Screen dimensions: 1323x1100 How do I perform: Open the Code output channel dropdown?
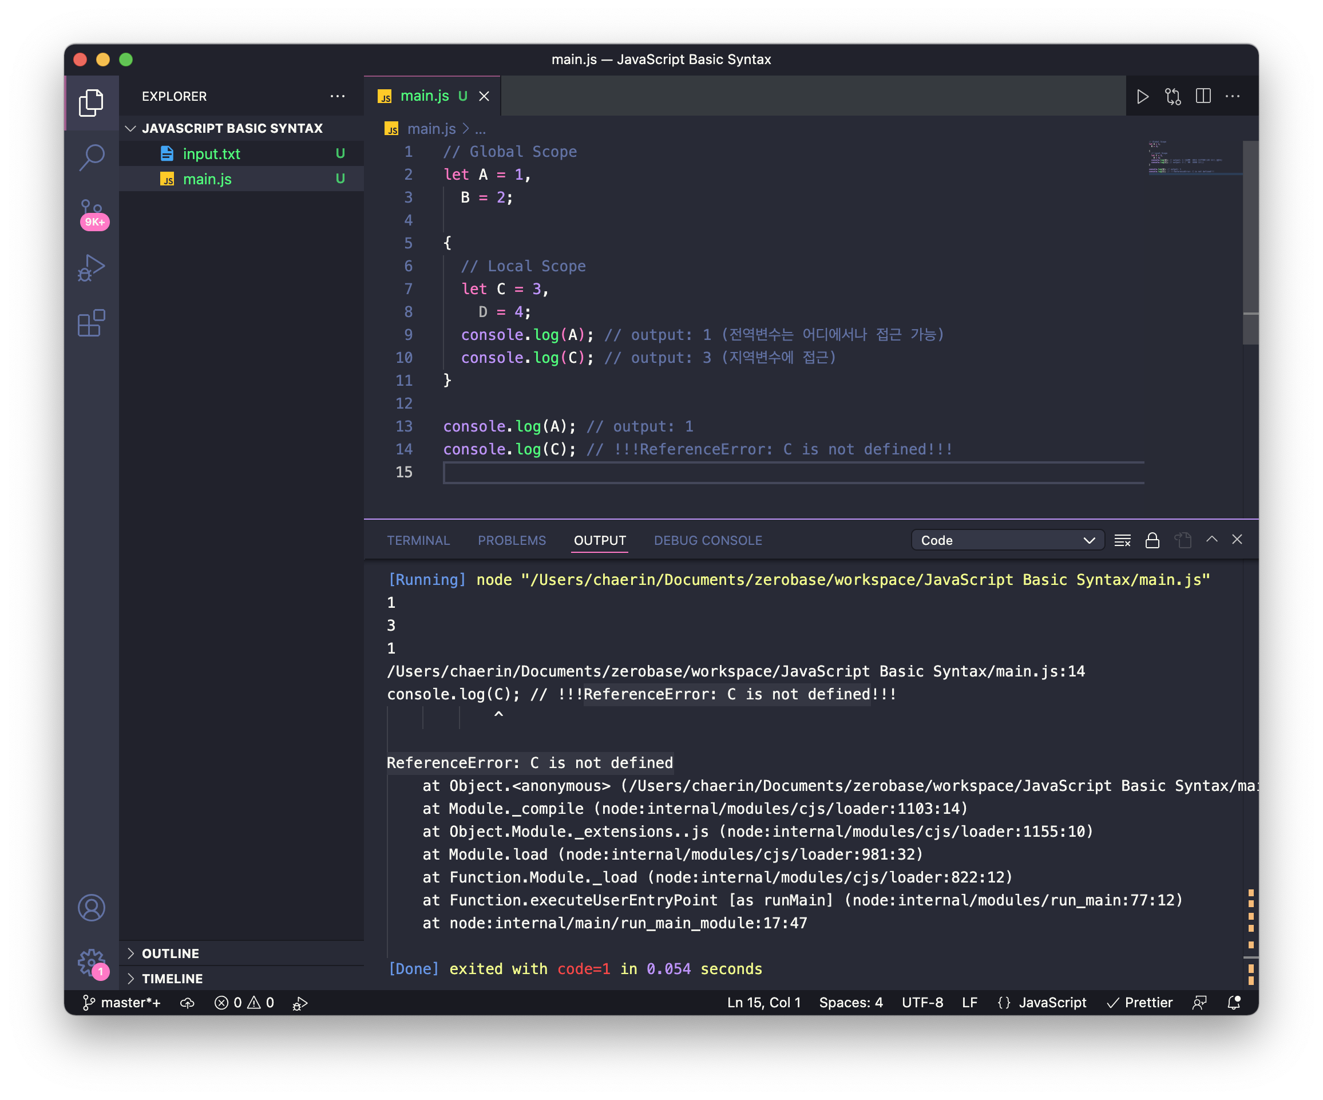pos(1007,540)
